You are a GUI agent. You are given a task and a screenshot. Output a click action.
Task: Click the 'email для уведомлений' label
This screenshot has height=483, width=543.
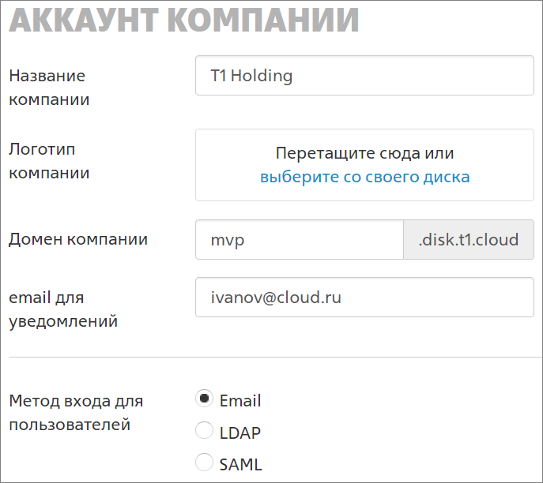63,309
